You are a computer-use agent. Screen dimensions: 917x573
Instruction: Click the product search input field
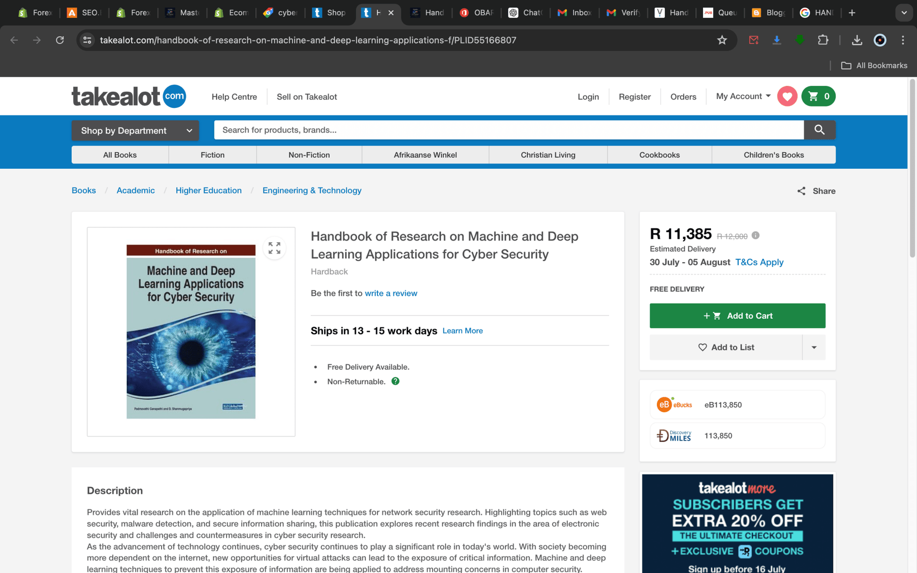(508, 130)
